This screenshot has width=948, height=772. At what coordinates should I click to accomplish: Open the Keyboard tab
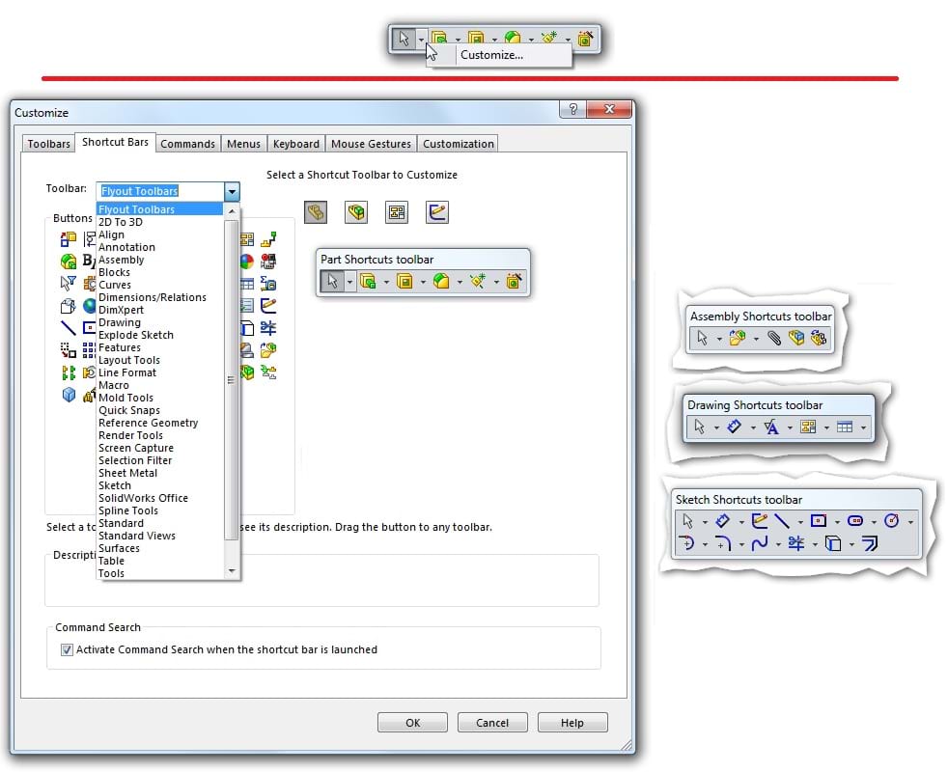point(295,144)
